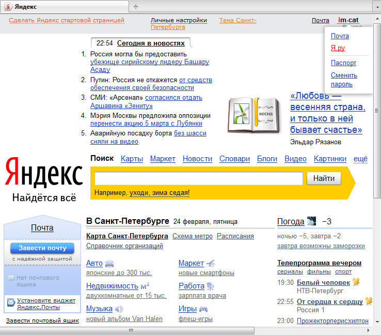Screen dimensions: 381x335
Task: Click Установите виджет Яндекс.Почты link
Action: [46, 303]
